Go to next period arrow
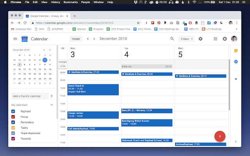The width and height of the screenshot is (250, 156). [x=94, y=39]
